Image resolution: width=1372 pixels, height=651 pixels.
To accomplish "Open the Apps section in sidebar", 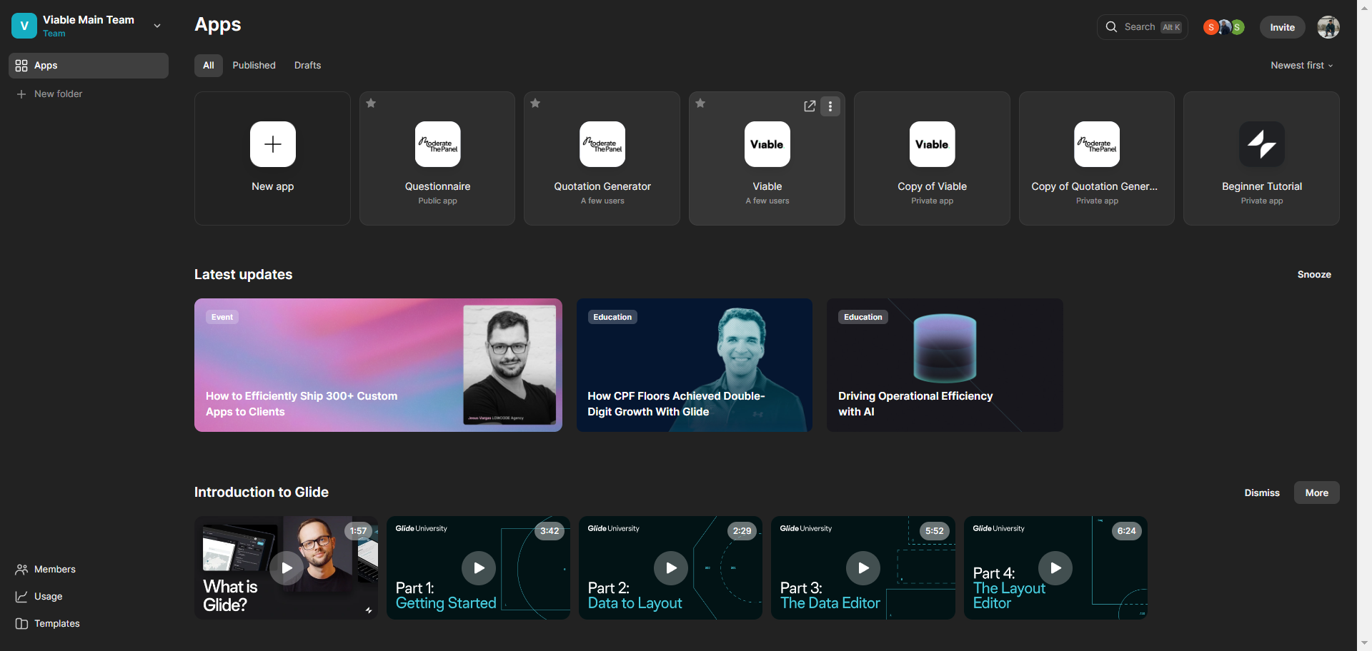I will pos(89,66).
